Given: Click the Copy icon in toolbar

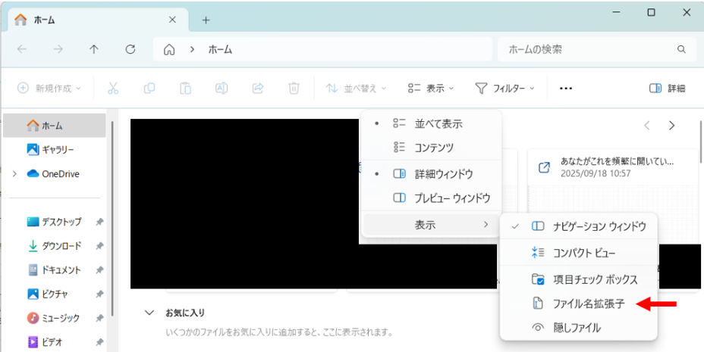Looking at the screenshot, I should point(149,89).
